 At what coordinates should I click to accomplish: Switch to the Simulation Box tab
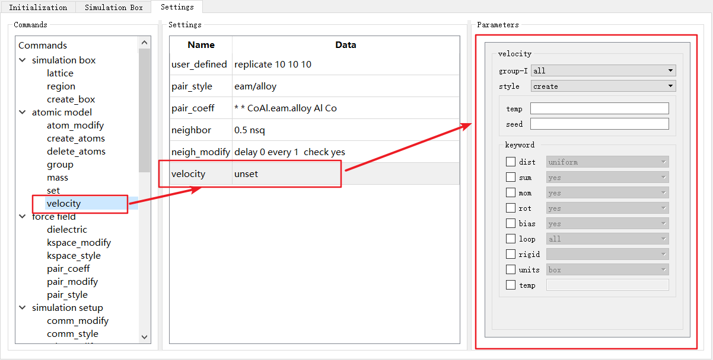(x=113, y=7)
